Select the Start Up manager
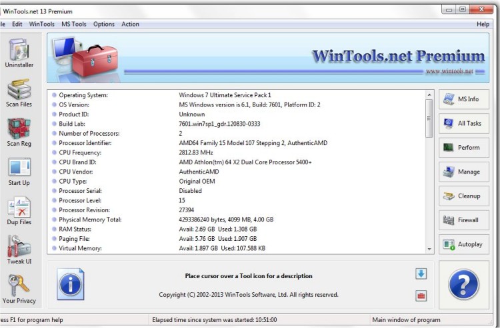 pyautogui.click(x=19, y=171)
